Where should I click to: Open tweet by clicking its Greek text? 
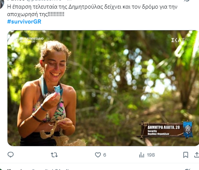click(x=92, y=10)
